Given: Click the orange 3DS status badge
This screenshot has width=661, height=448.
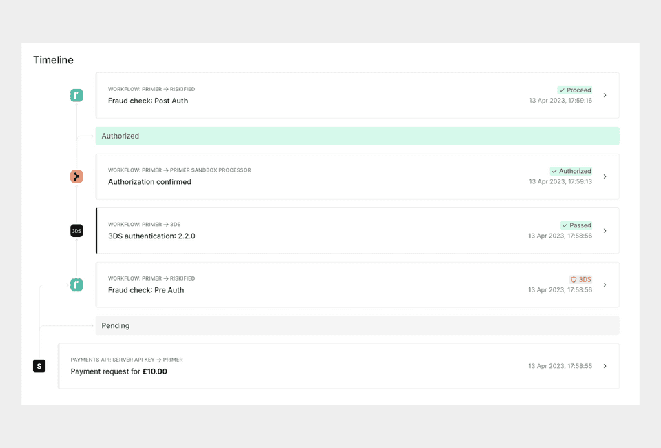Looking at the screenshot, I should coord(580,279).
